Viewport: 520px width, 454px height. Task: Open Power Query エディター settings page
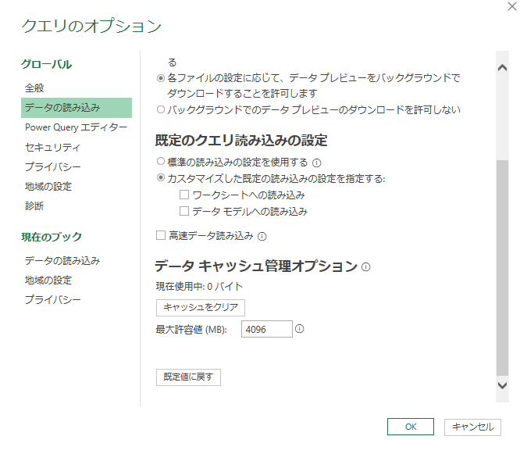[76, 127]
